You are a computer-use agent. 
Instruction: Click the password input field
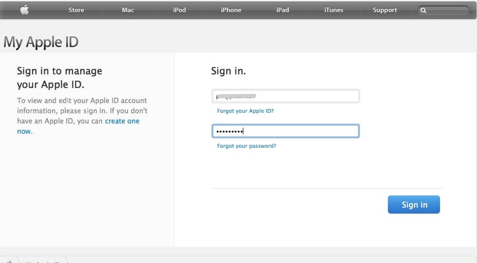pos(285,131)
